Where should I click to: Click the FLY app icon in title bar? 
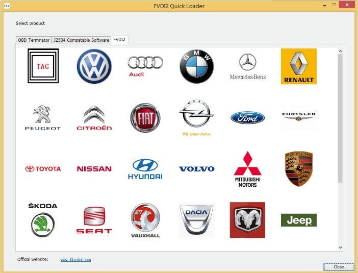coord(7,6)
